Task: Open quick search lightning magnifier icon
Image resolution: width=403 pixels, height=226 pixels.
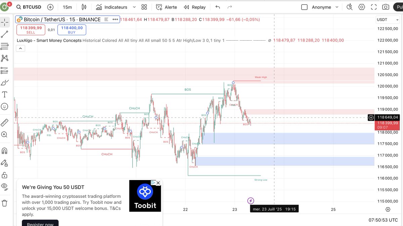Action: click(350, 7)
